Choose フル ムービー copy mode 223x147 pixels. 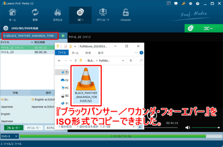pyautogui.click(x=13, y=128)
